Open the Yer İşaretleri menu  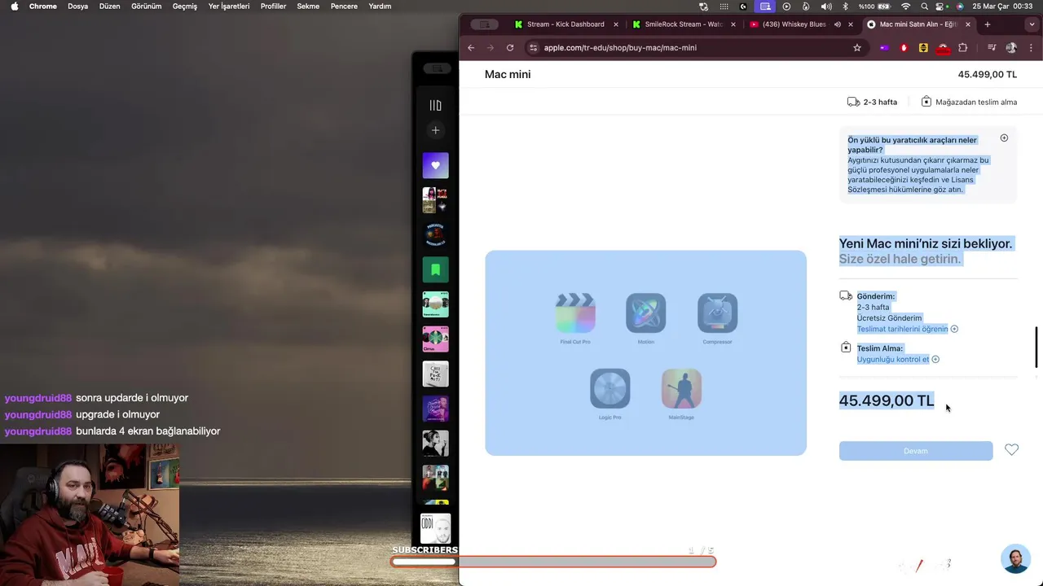[x=229, y=7]
